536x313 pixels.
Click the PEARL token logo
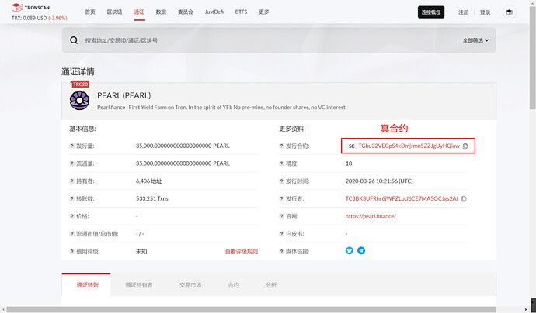(80, 100)
